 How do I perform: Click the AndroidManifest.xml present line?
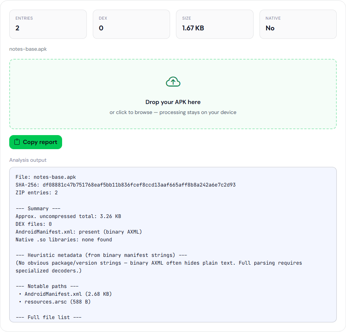click(79, 232)
